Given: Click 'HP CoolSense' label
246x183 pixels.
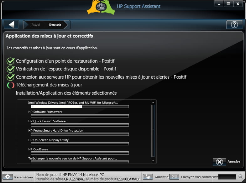Looking at the screenshot, I should [x=38, y=149].
